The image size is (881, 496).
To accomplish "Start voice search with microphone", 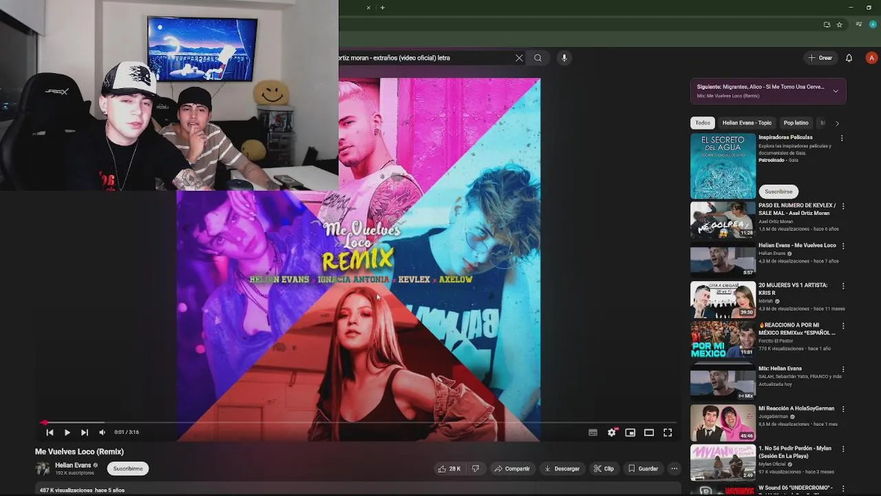I will [564, 58].
